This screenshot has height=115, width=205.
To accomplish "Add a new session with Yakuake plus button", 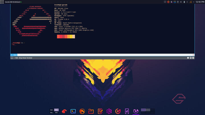I will point(12,55).
